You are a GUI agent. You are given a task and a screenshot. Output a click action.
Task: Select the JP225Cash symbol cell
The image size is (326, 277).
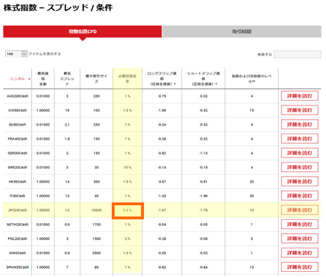tap(18, 210)
